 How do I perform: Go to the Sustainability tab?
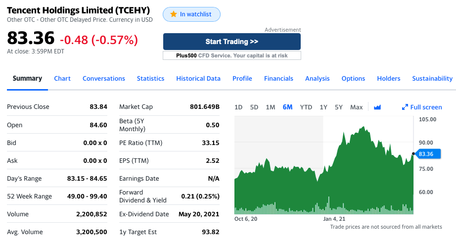pyautogui.click(x=432, y=79)
